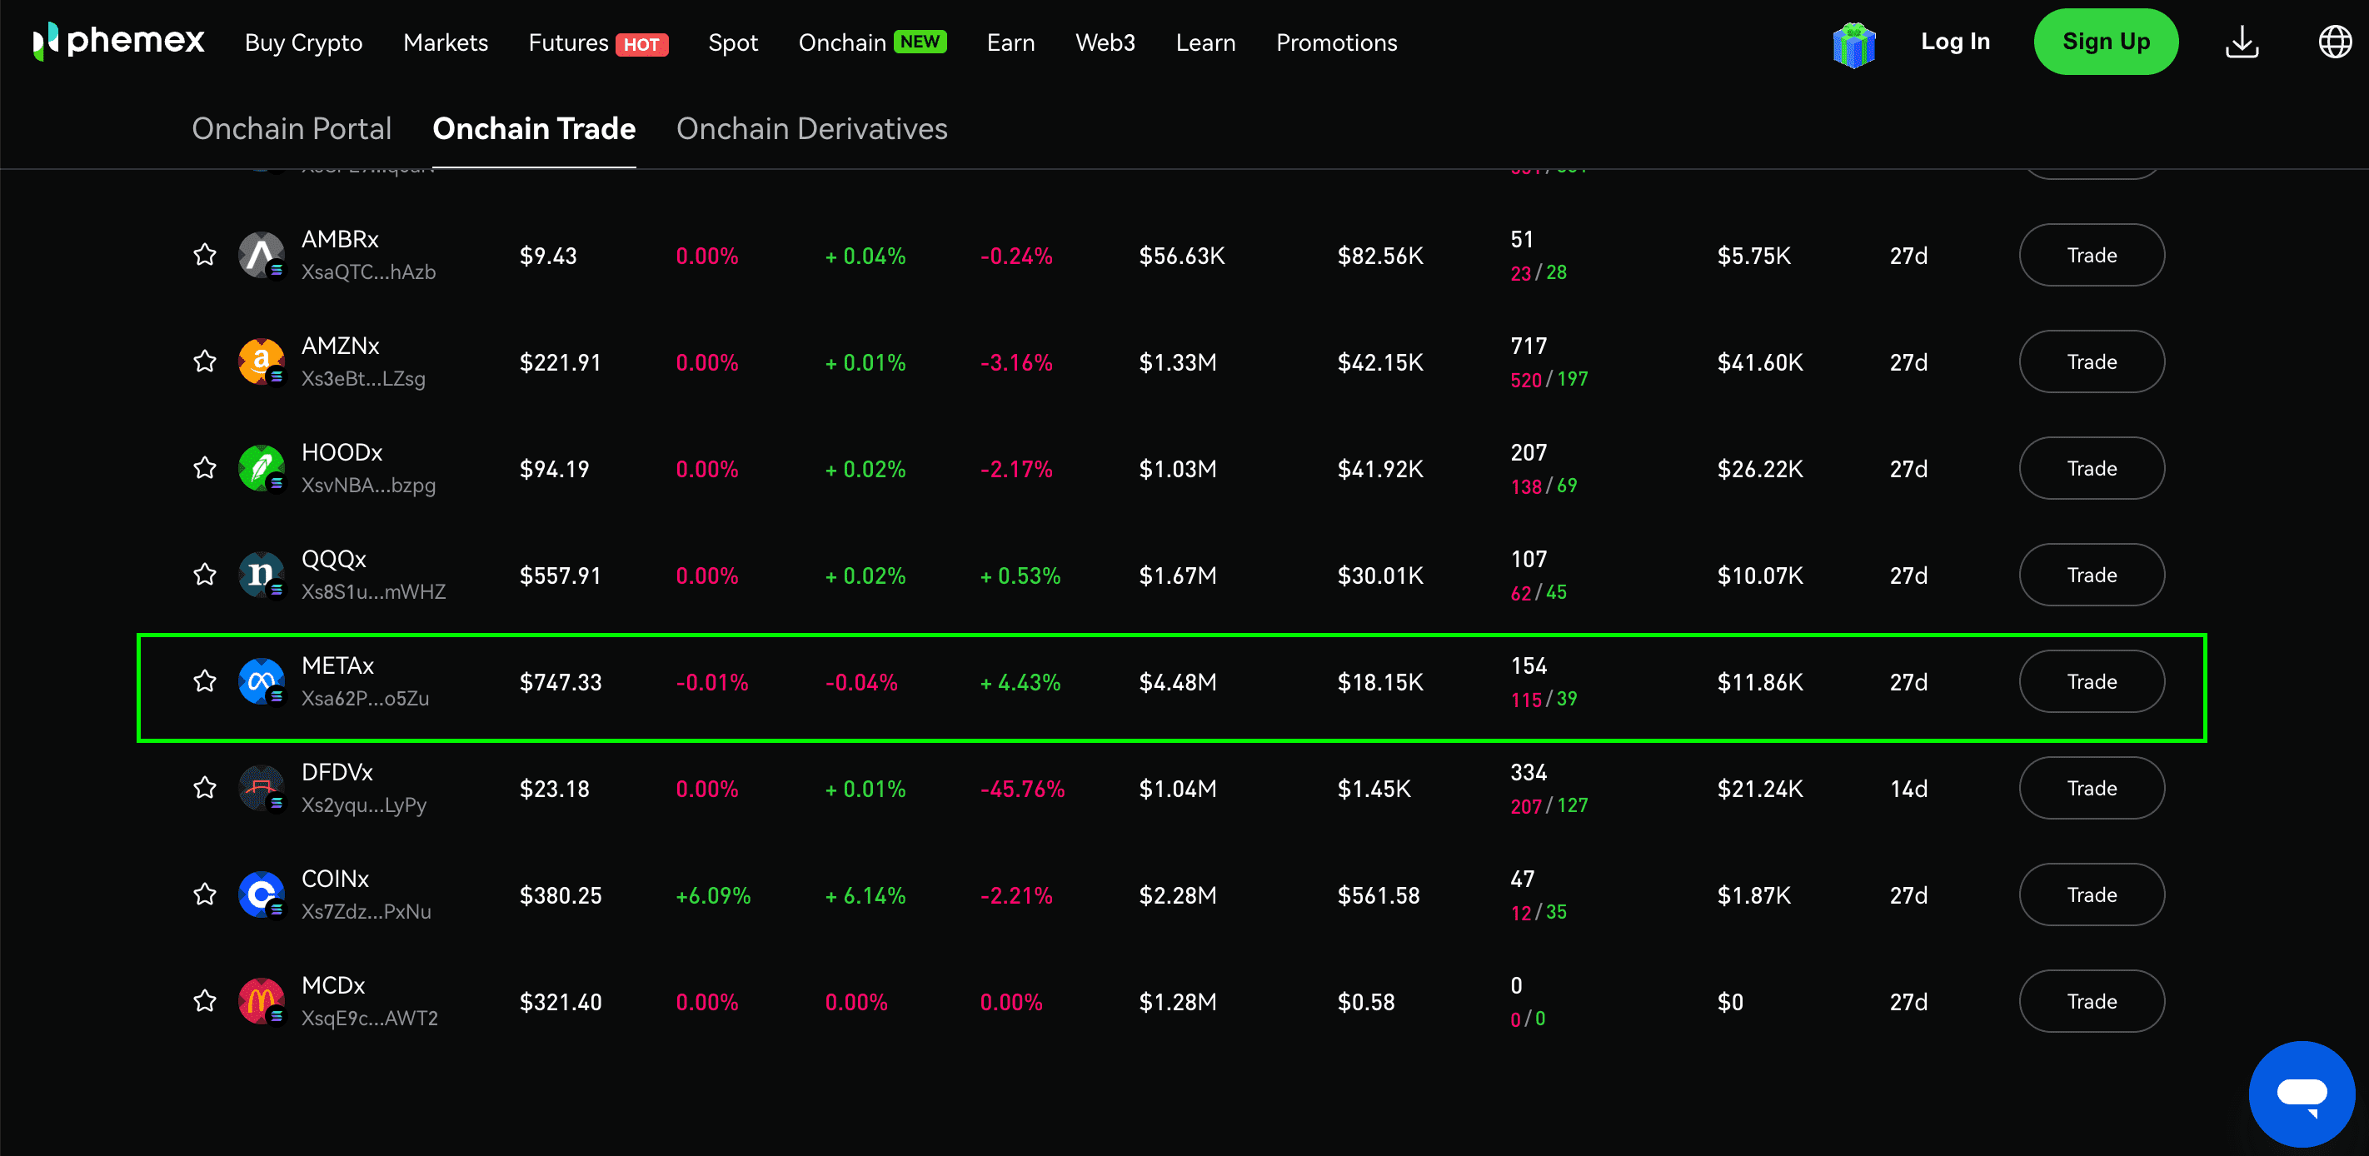
Task: Click the QQQx token logo
Action: point(262,576)
